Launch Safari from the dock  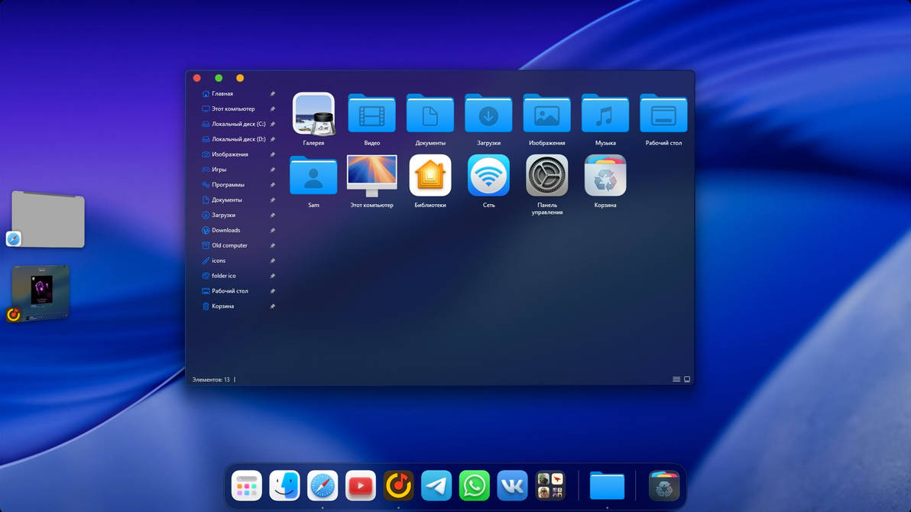click(323, 486)
